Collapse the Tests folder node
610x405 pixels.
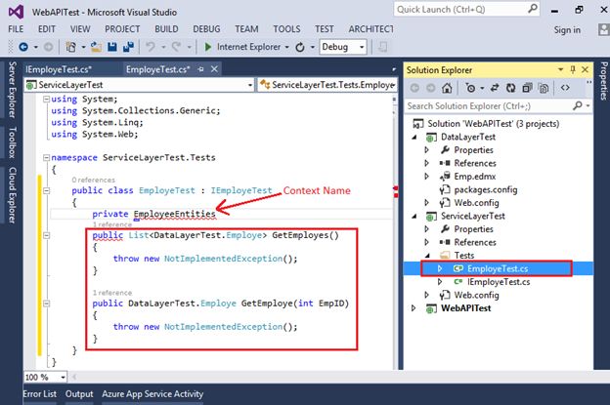(427, 256)
